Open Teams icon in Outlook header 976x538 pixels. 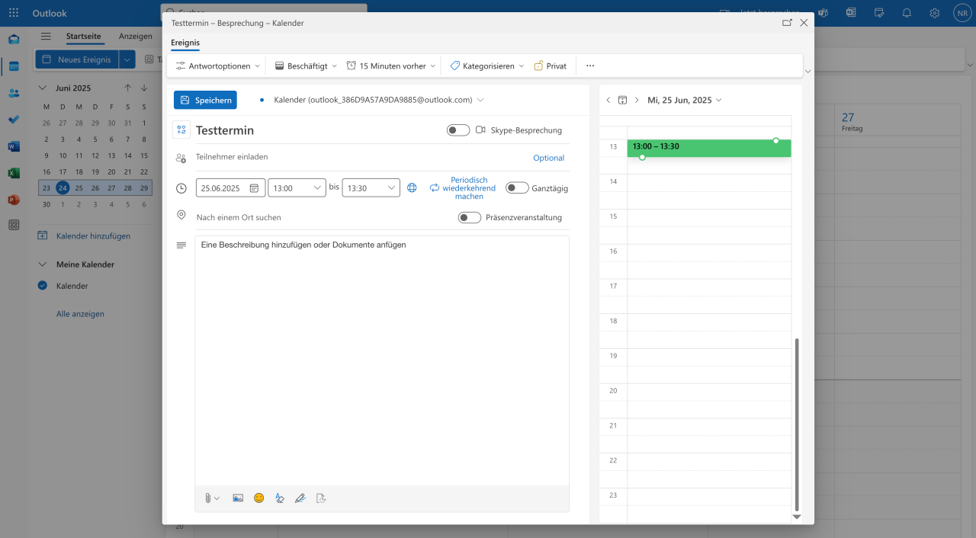pyautogui.click(x=823, y=13)
